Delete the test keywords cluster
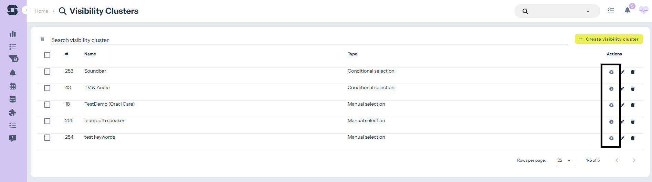 coord(633,138)
